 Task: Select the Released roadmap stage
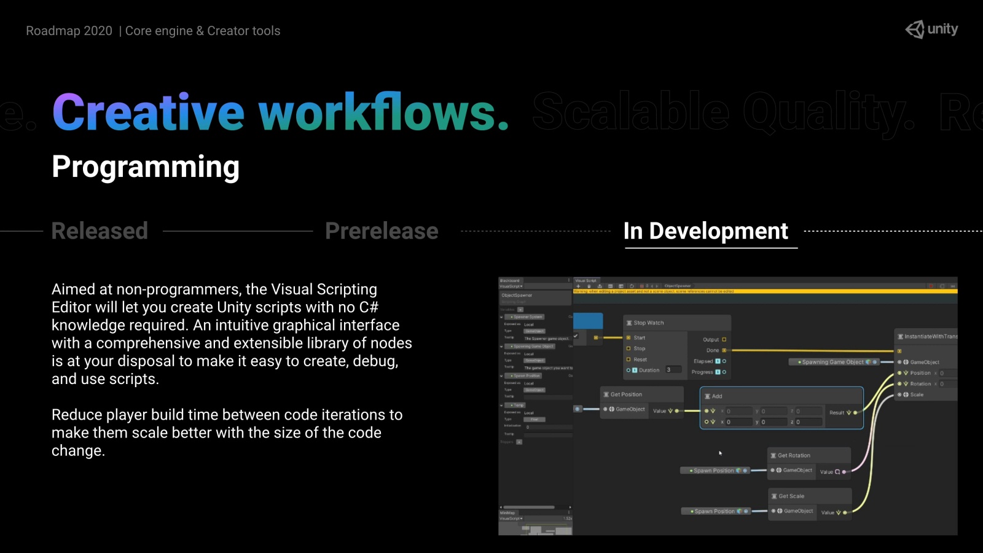(x=100, y=231)
